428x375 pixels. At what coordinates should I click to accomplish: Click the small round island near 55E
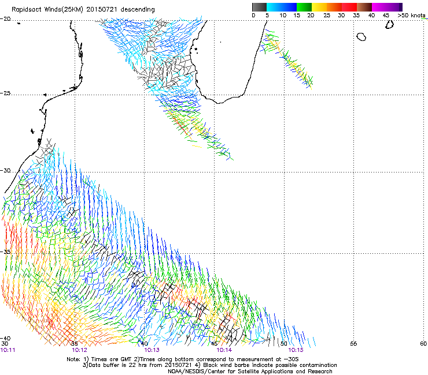coord(361,37)
